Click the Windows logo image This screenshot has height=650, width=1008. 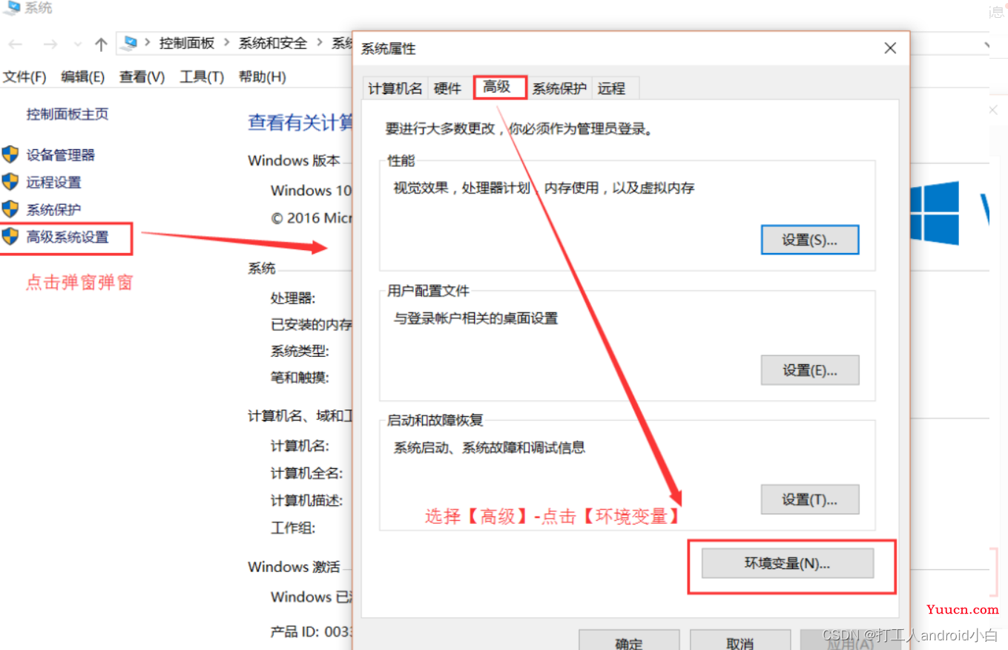pyautogui.click(x=935, y=213)
